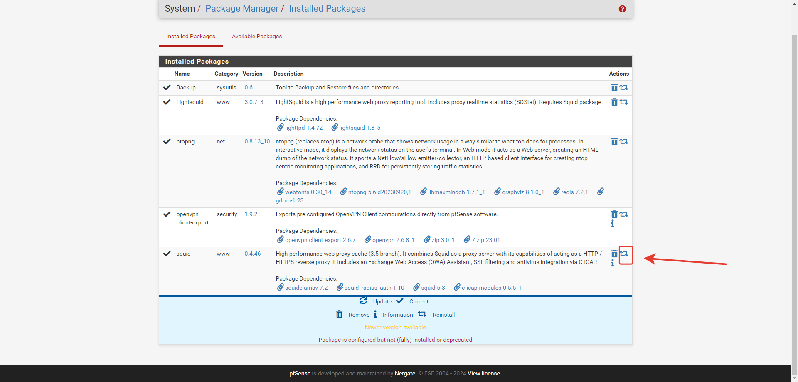The width and height of the screenshot is (798, 382).
Task: Remove the squid package
Action: point(614,254)
